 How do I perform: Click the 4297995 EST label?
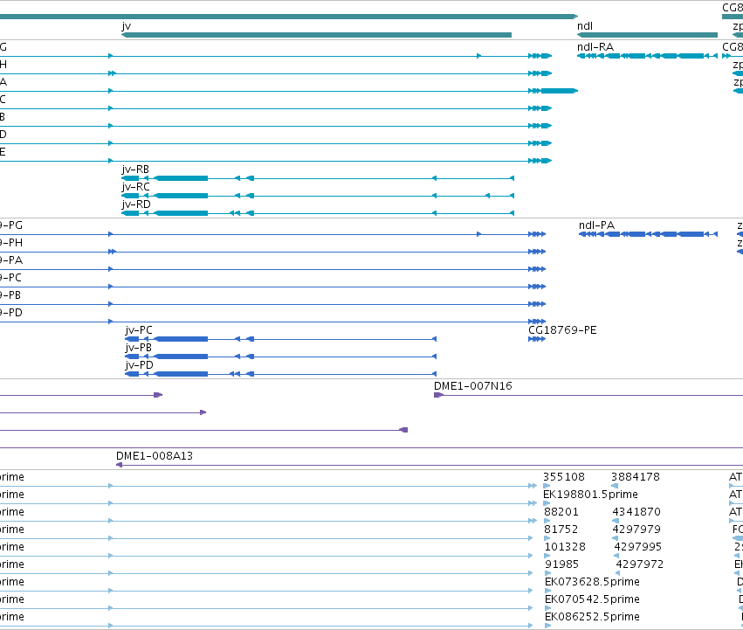(x=638, y=547)
